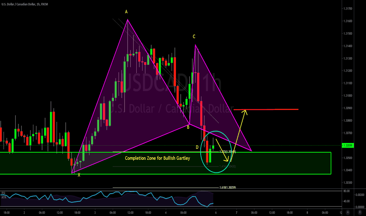Click RSI axis value 80.00

347,191
